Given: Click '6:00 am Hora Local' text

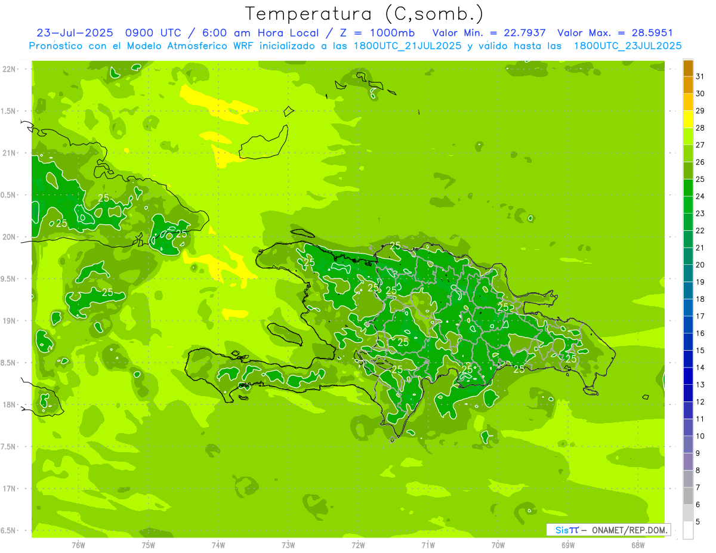Looking at the screenshot, I should point(258,33).
